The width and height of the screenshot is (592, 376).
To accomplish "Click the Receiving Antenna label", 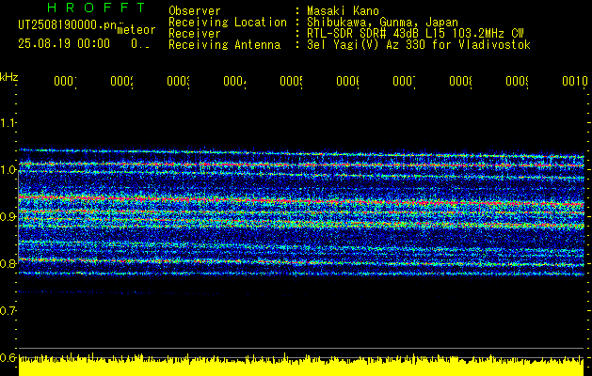I will [225, 45].
